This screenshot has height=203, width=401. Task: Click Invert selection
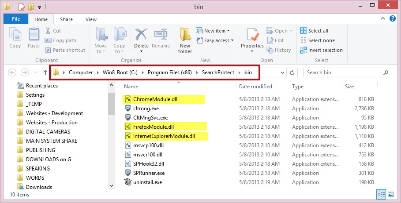point(322,50)
